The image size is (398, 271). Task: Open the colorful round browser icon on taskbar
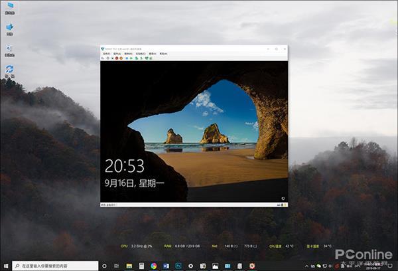(154, 266)
